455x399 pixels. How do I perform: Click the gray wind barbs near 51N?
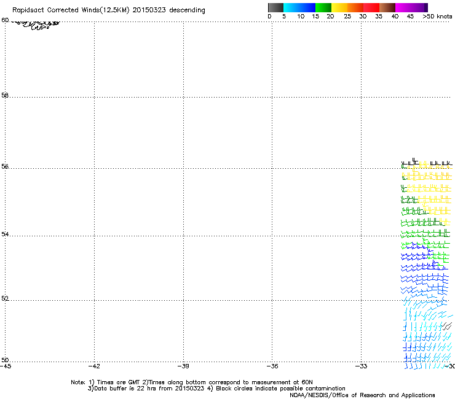447,326
